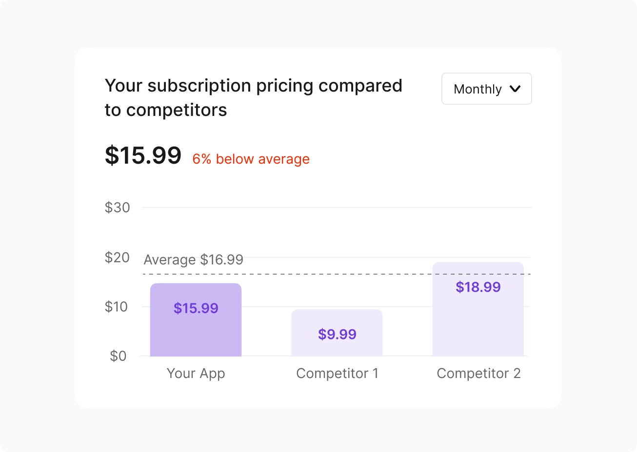Click the $10 y-axis label
This screenshot has height=452, width=637.
116,307
